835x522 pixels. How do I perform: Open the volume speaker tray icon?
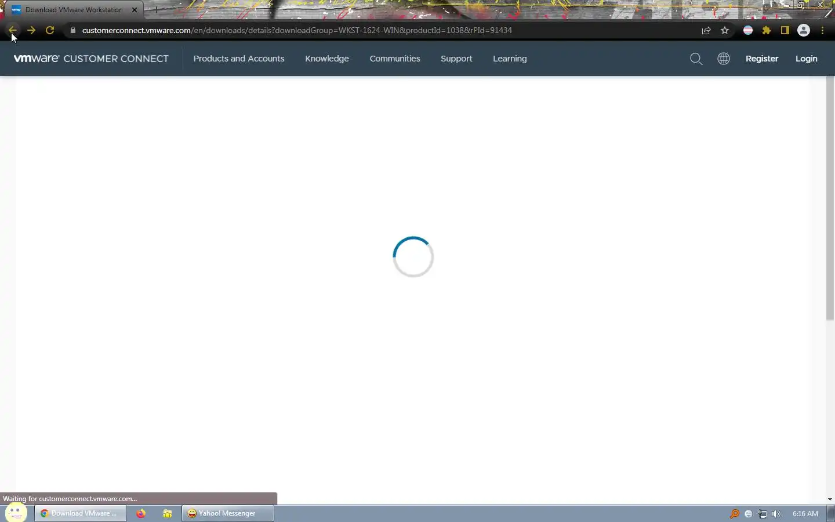click(776, 514)
